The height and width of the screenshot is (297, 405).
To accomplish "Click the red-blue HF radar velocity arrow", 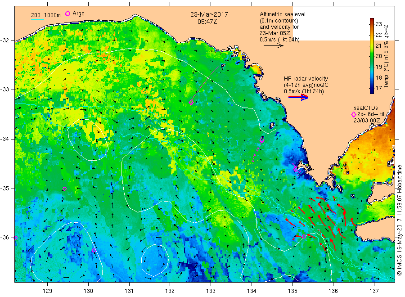I will pos(298,97).
